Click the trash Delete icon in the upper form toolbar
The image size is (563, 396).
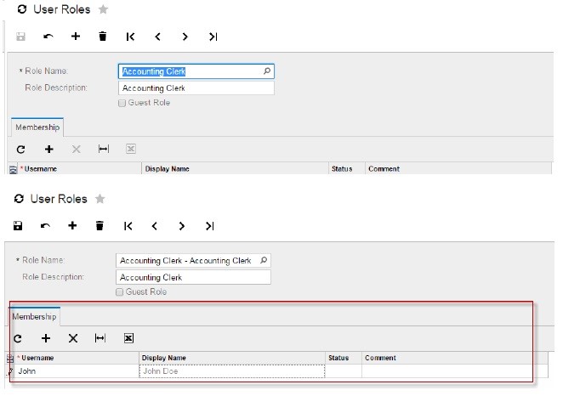pos(103,37)
